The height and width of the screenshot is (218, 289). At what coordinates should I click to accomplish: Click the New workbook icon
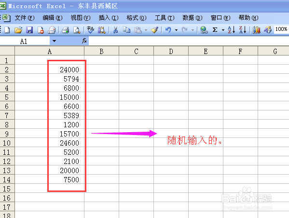click(7, 30)
